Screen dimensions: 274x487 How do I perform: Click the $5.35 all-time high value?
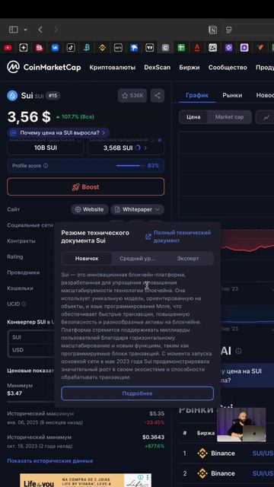click(x=157, y=414)
